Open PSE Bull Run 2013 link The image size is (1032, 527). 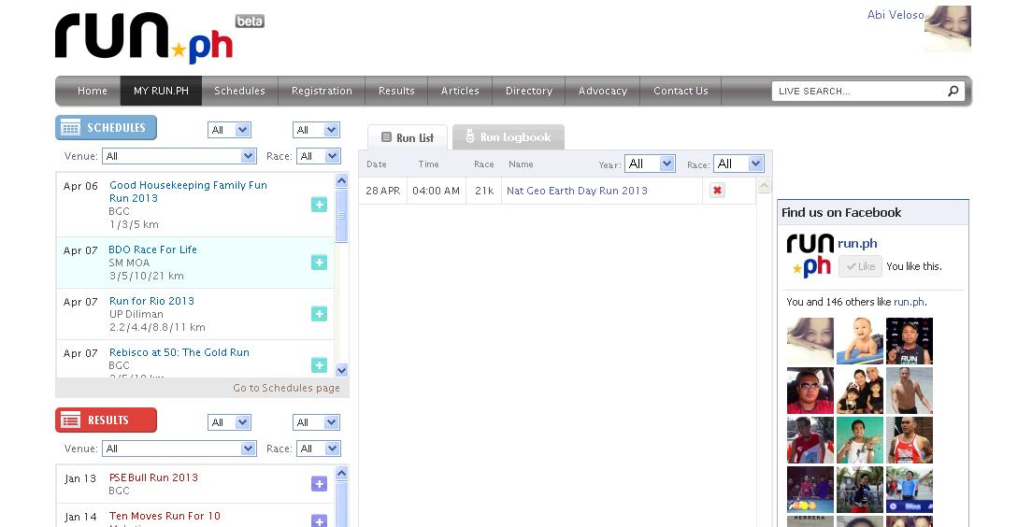pyautogui.click(x=153, y=477)
